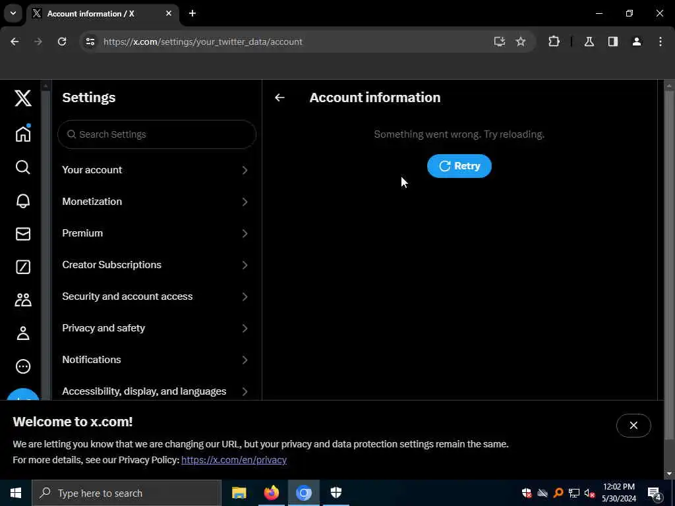The width and height of the screenshot is (675, 506).
Task: Expand Notifications chevron arrow
Action: tap(245, 360)
